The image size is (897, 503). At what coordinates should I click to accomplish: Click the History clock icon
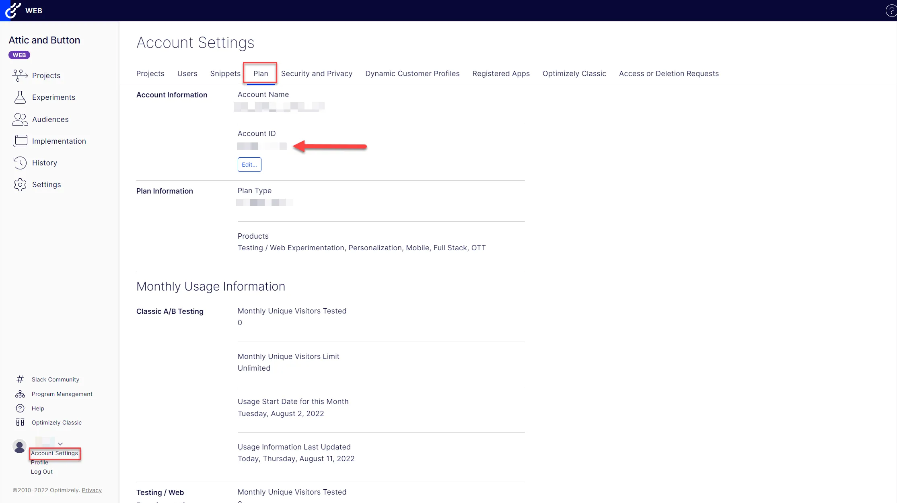pos(20,163)
